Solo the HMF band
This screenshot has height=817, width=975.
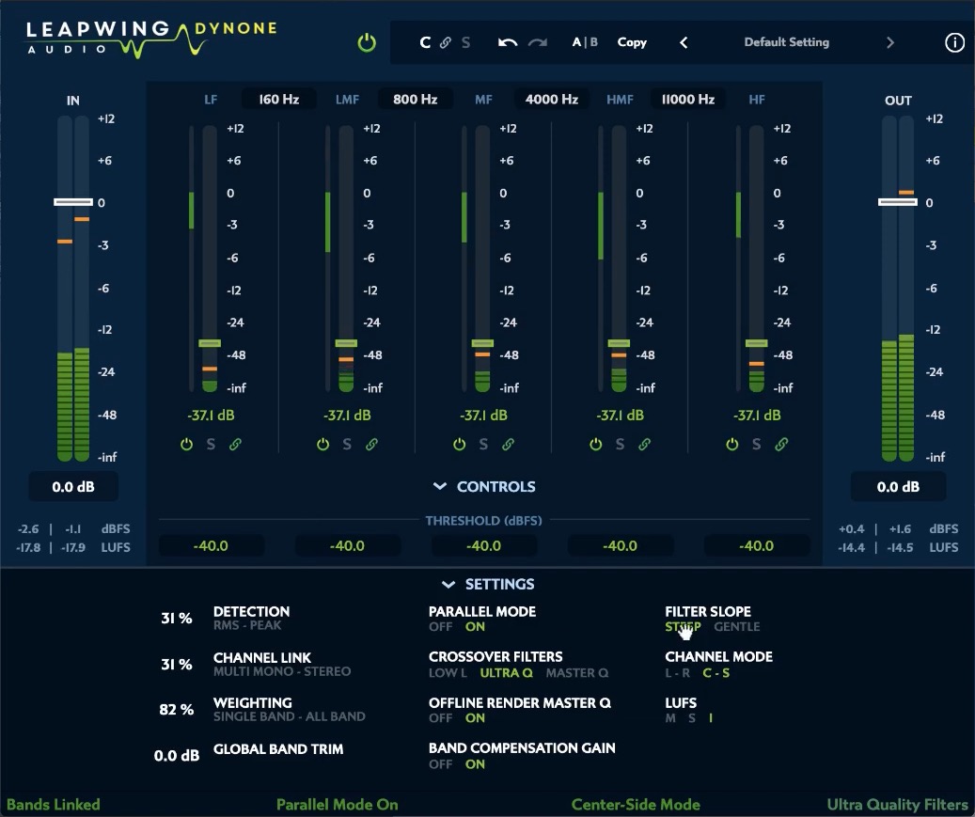click(x=620, y=444)
